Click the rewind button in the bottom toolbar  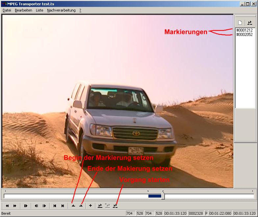tap(7, 206)
